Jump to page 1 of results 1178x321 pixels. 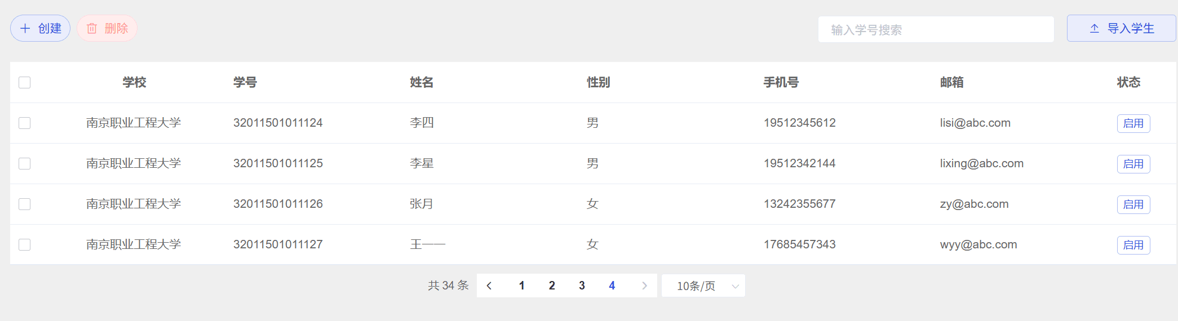[x=522, y=286]
